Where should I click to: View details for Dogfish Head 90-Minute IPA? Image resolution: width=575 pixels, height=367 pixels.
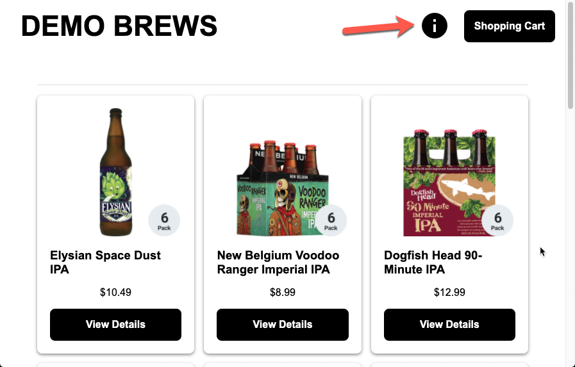(x=449, y=324)
